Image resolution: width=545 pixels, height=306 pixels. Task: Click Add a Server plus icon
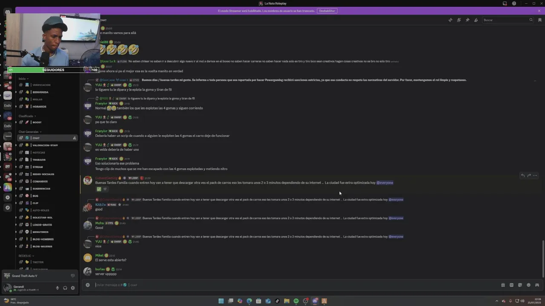[x=7, y=198]
